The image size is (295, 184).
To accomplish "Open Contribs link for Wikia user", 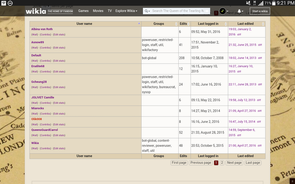I will [45, 149].
